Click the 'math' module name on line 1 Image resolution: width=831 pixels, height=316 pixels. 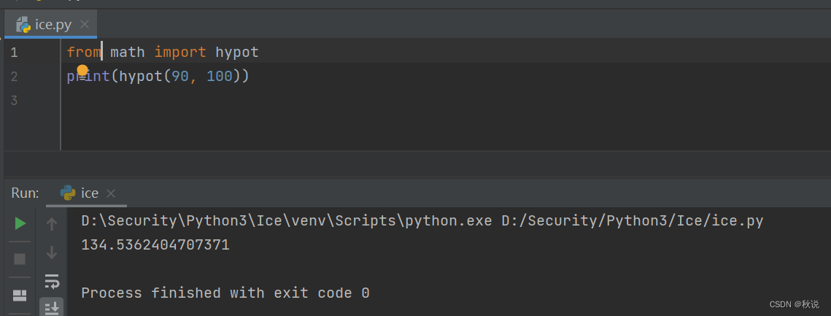pyautogui.click(x=127, y=53)
